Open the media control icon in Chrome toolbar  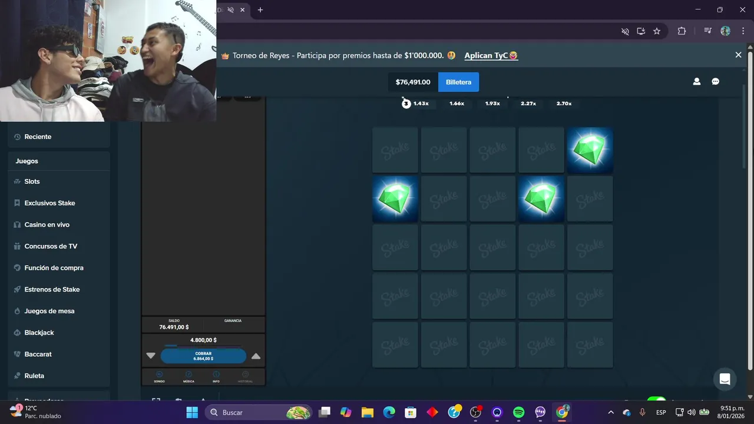(x=707, y=31)
